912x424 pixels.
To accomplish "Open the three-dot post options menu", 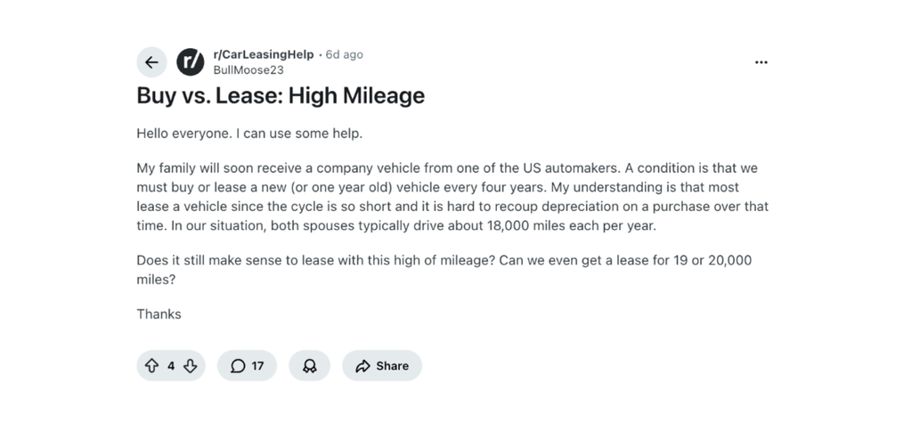I will [761, 62].
